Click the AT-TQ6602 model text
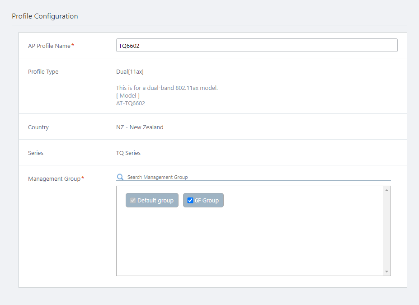 pyautogui.click(x=131, y=103)
